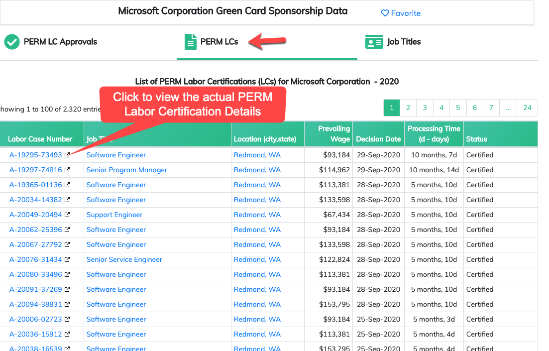Image resolution: width=549 pixels, height=351 pixels.
Task: Open external link icon for A-20080-33496
Action: click(x=67, y=274)
